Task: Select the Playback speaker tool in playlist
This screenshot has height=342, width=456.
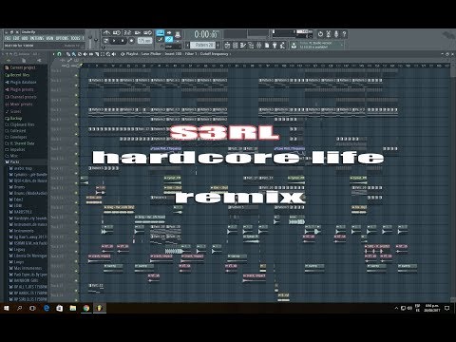Action: pyautogui.click(x=114, y=54)
